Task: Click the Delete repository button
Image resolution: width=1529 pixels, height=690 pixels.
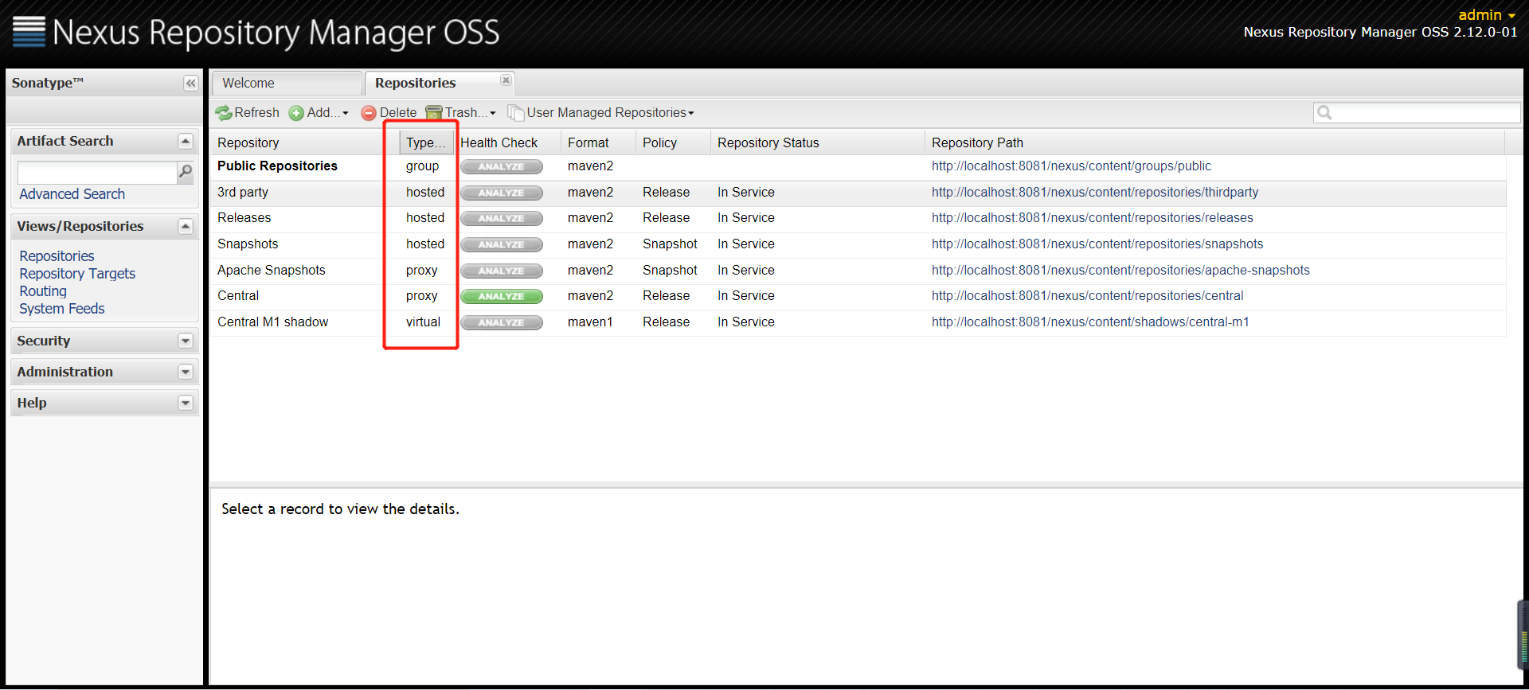Action: 389,113
